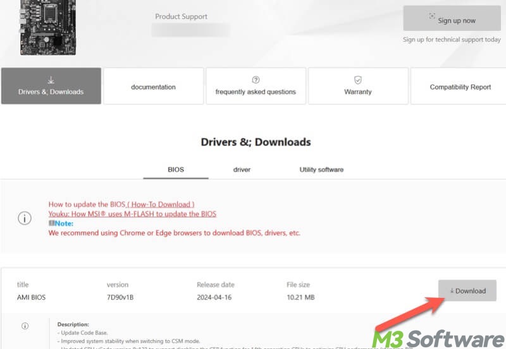Click 'Sign up for technical support today' text

coord(452,39)
